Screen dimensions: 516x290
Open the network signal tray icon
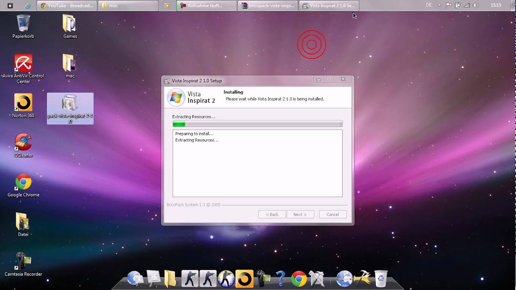[x=467, y=5]
